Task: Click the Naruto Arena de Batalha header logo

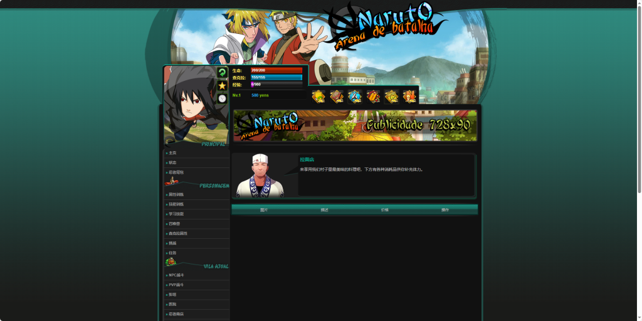Action: point(385,25)
